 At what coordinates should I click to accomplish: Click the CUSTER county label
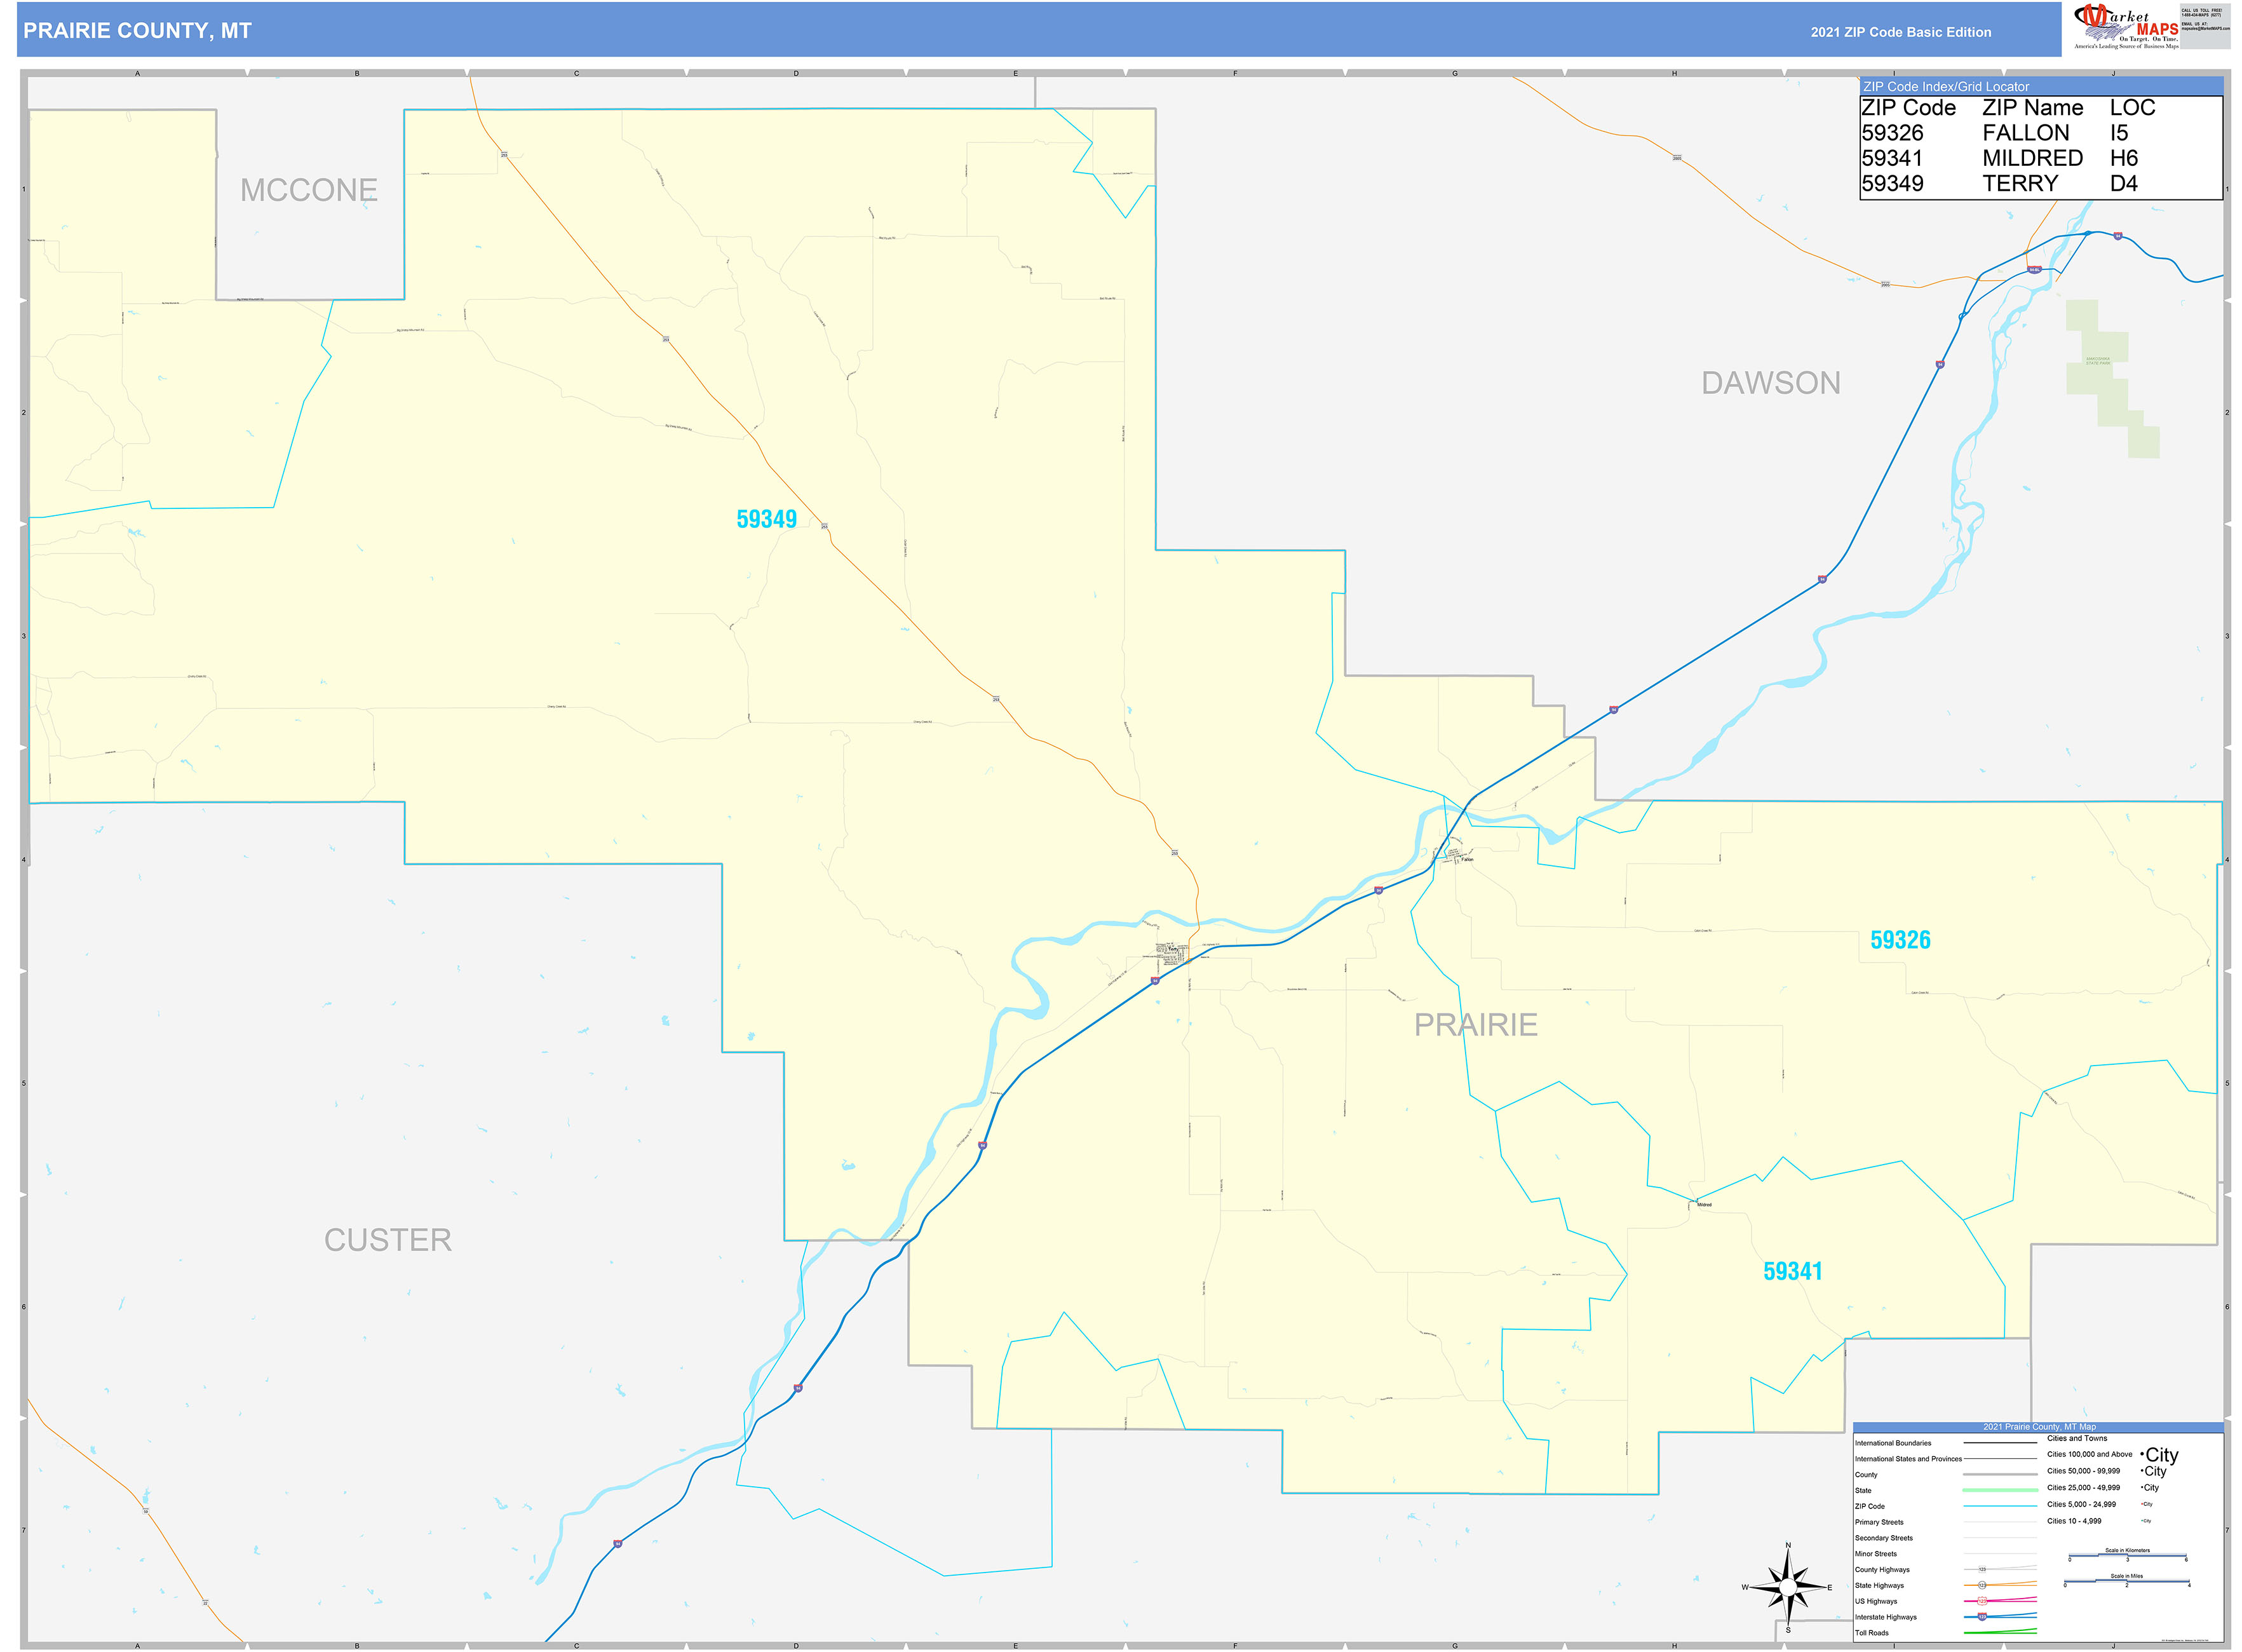click(x=388, y=1240)
